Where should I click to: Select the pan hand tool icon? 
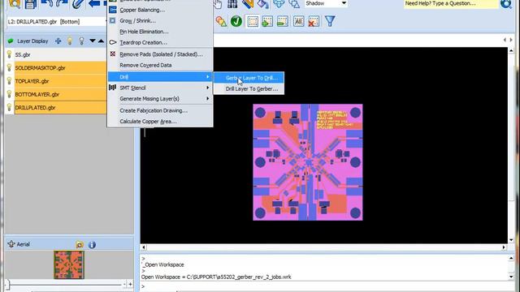tap(217, 4)
